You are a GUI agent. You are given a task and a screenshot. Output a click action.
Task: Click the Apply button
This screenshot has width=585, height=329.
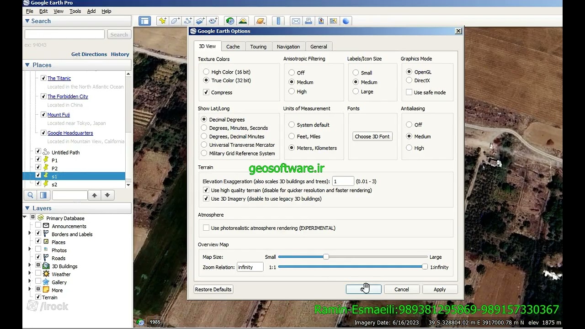pyautogui.click(x=440, y=289)
